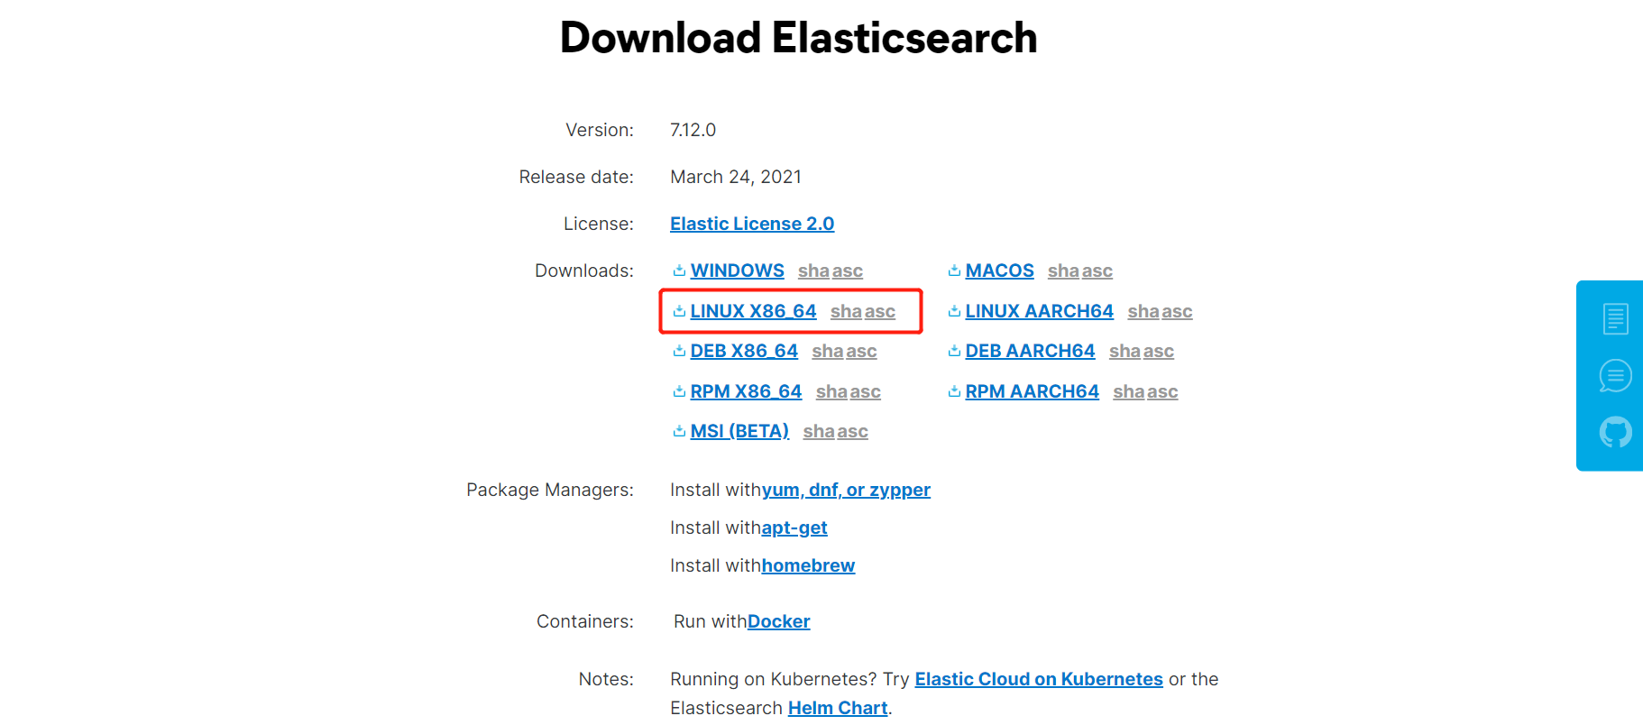The width and height of the screenshot is (1643, 725).
Task: Open Elastic Cloud on Kubernetes link
Action: (x=1039, y=679)
